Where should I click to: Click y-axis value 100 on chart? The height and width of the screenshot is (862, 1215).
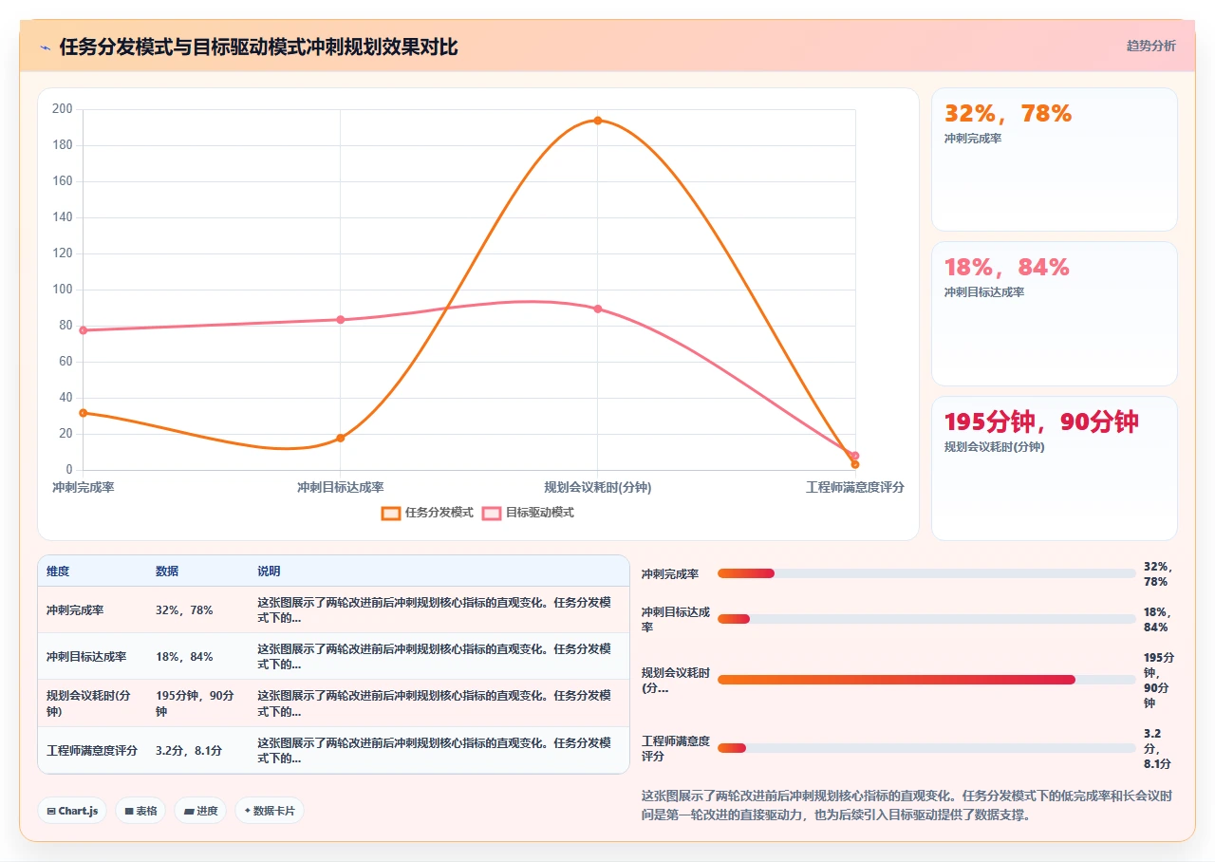click(x=63, y=290)
